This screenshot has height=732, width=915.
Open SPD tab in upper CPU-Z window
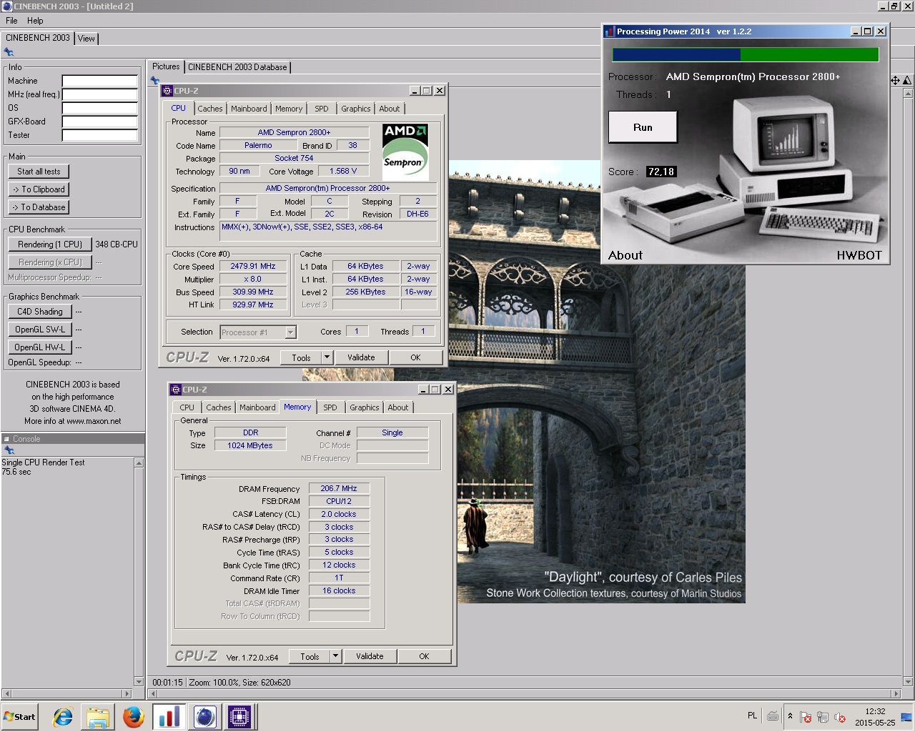tap(322, 109)
